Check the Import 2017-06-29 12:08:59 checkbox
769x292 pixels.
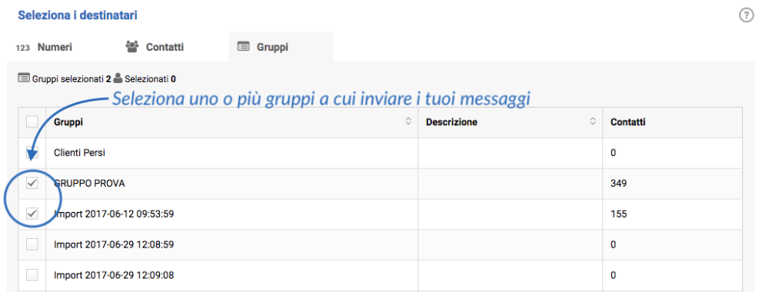[32, 244]
